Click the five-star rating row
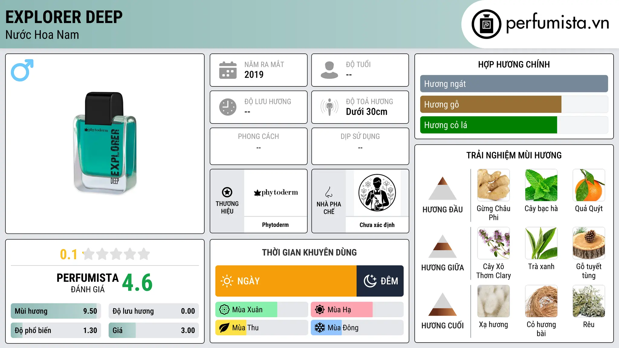This screenshot has height=348, width=619. click(116, 254)
